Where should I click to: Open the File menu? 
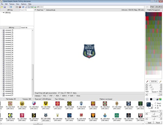coord(2,4)
